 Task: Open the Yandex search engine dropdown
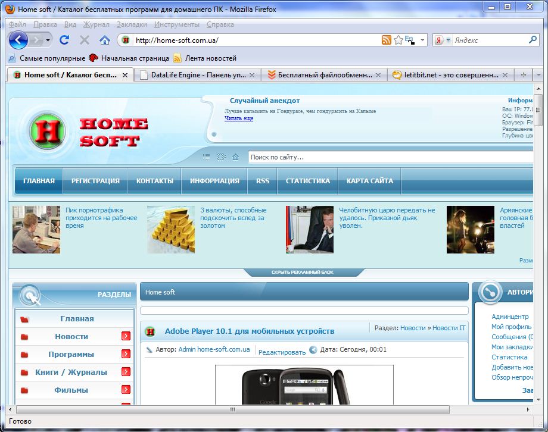point(443,40)
